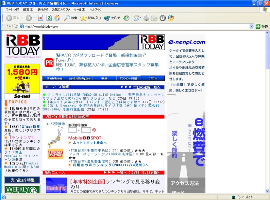This screenshot has width=270, height=200.
Task: Click the vertical scrollbar down arrow
Action: 267,191
